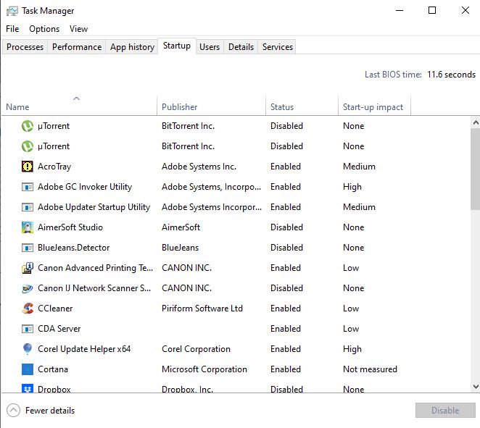The width and height of the screenshot is (480, 428).
Task: Click Microsoft Corporation publisher cell
Action: [204, 369]
